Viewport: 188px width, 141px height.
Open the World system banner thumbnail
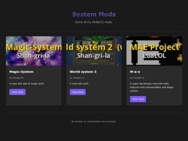click(x=94, y=51)
